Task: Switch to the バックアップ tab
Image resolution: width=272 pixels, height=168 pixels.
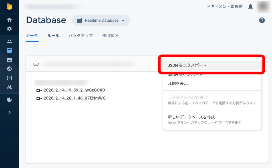Action: click(x=81, y=36)
